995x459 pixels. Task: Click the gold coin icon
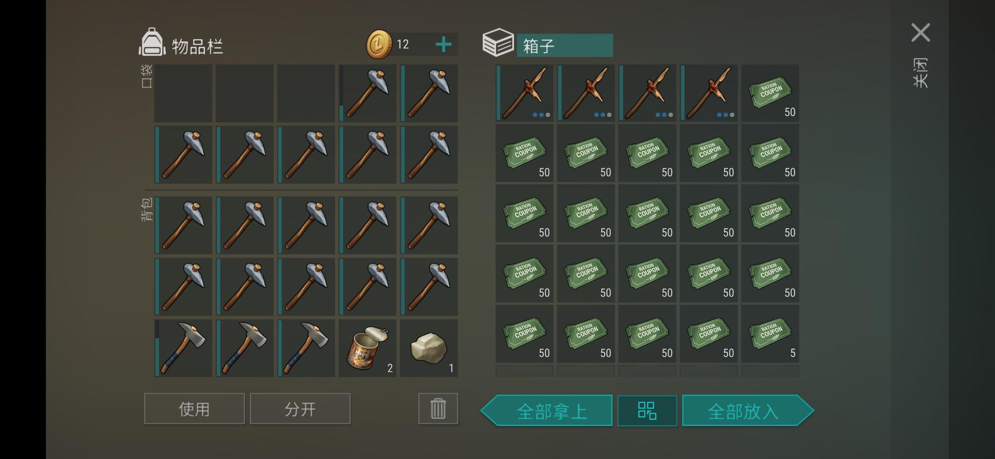pos(378,44)
